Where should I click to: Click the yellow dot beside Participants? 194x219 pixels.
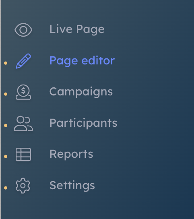click(6, 126)
